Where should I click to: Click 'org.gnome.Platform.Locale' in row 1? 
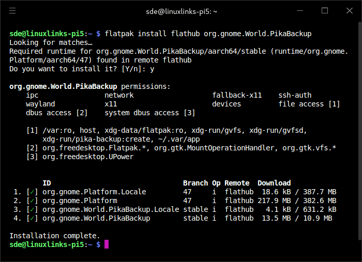(94, 192)
